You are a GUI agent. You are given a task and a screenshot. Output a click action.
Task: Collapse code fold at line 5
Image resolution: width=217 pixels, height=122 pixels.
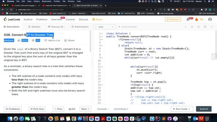[x=102, y=46]
